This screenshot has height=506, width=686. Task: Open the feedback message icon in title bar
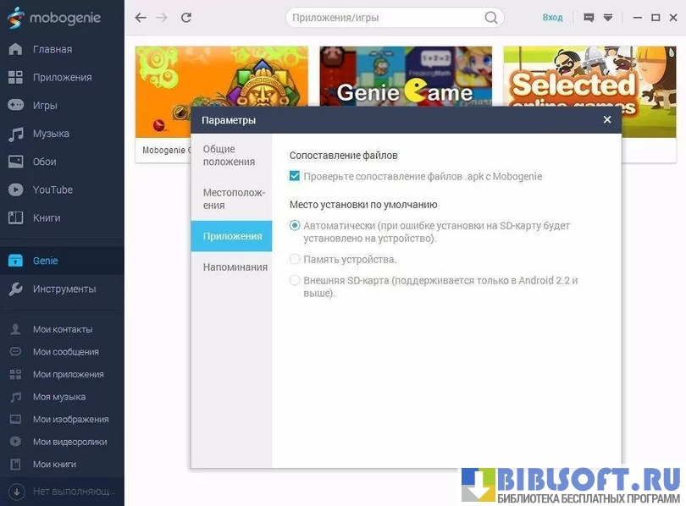tap(589, 17)
